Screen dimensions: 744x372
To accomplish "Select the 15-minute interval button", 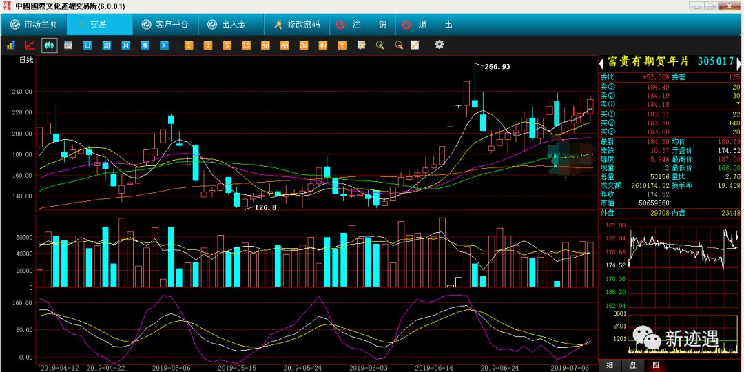I will click(246, 45).
